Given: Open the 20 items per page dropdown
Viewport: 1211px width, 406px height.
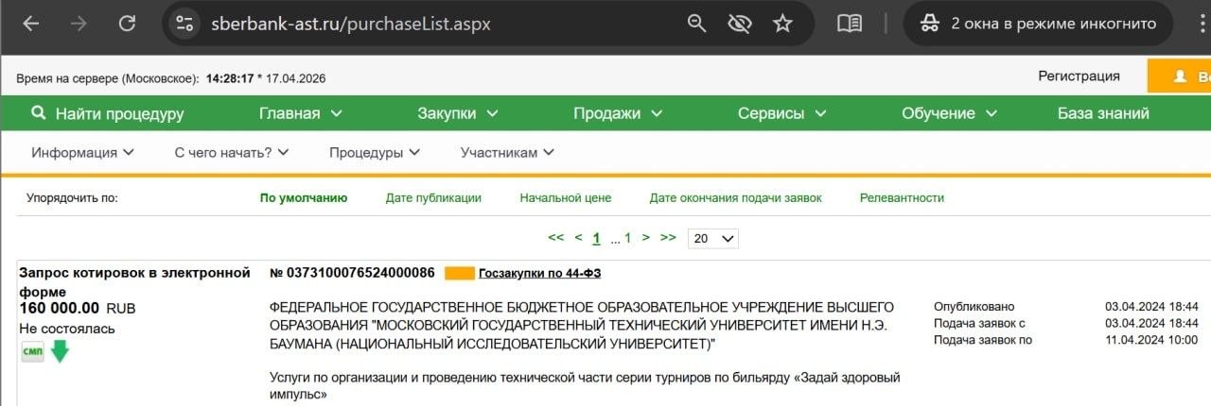Looking at the screenshot, I should click(x=713, y=239).
